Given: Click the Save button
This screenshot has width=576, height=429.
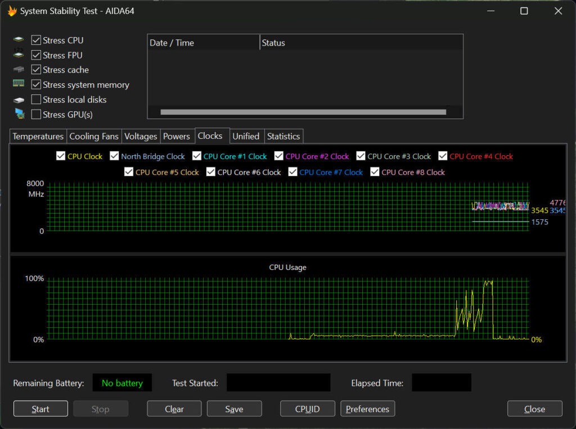Looking at the screenshot, I should (x=234, y=409).
